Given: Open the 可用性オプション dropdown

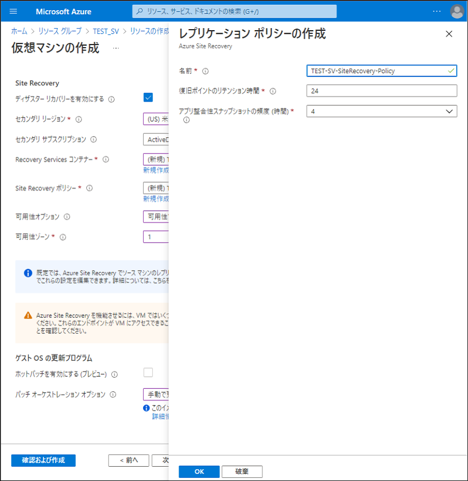Looking at the screenshot, I should tap(156, 217).
